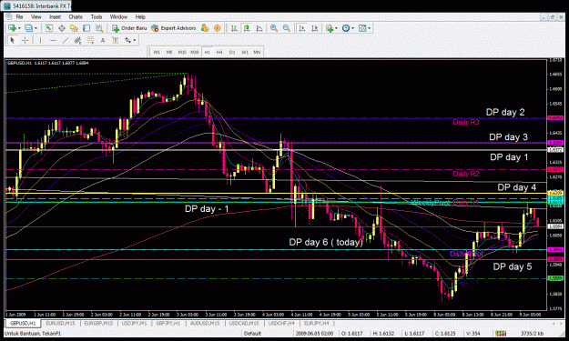Expand the Periods dropdown arrow
569x341 pixels.
pos(352,28)
